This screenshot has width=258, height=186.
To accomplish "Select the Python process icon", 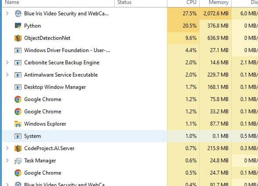I will (18, 26).
